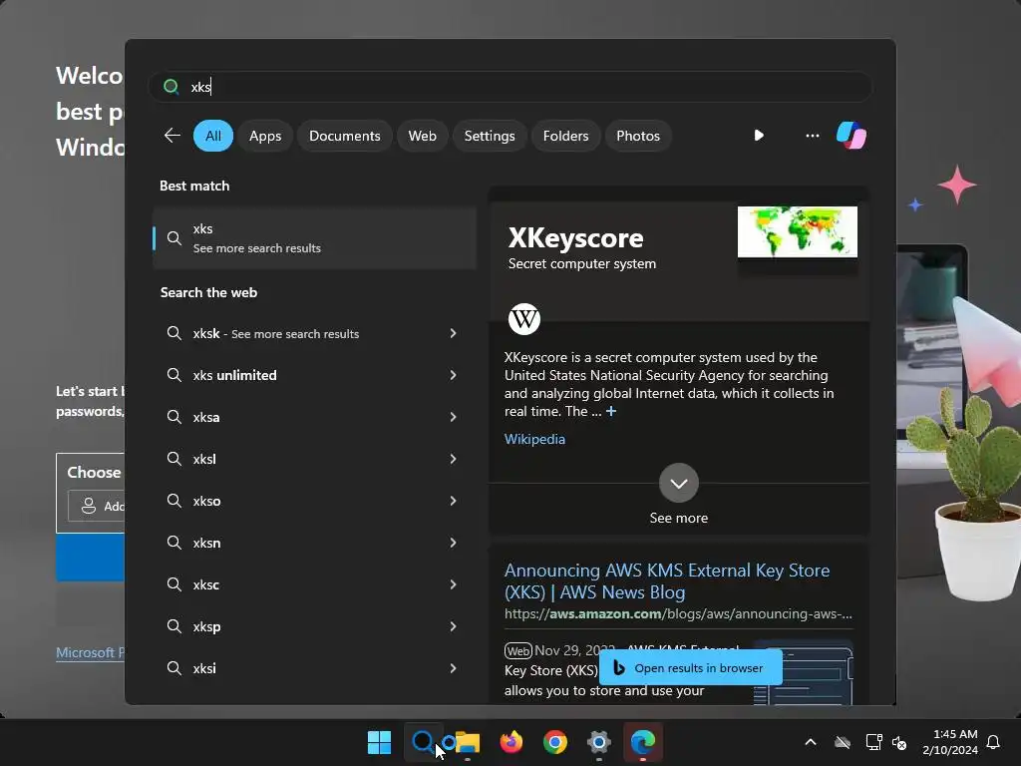The width and height of the screenshot is (1021, 766).
Task: Select the xkso web suggestion
Action: (314, 501)
